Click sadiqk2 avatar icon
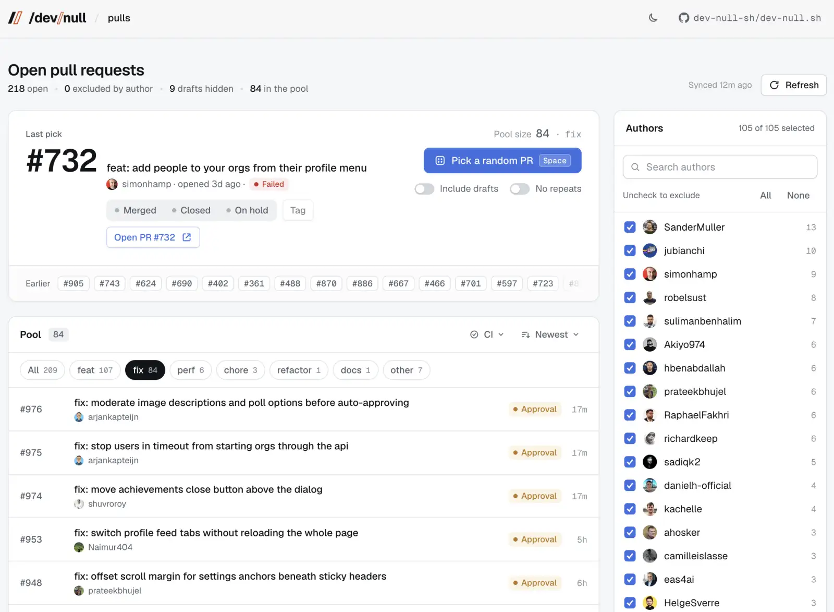This screenshot has width=834, height=612. 649,462
